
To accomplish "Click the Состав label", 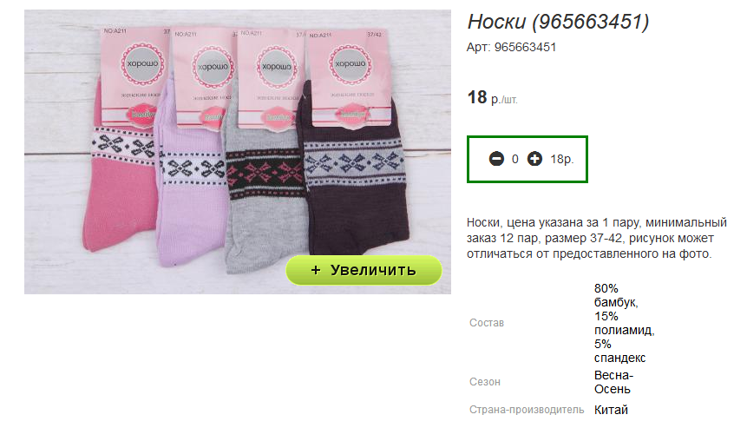I will pyautogui.click(x=487, y=323).
